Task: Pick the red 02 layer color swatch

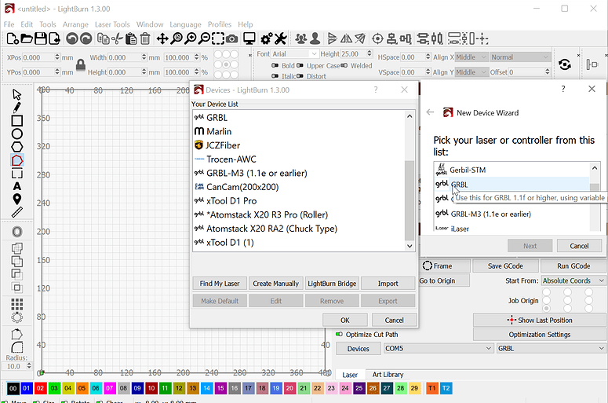Action: click(40, 388)
